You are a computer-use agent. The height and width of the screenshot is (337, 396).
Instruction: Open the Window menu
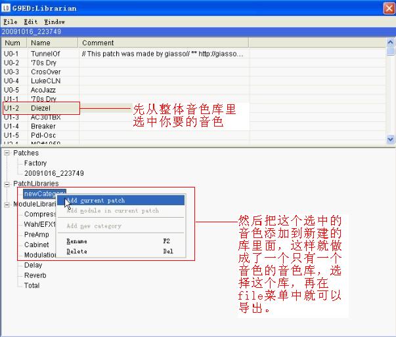(55, 22)
